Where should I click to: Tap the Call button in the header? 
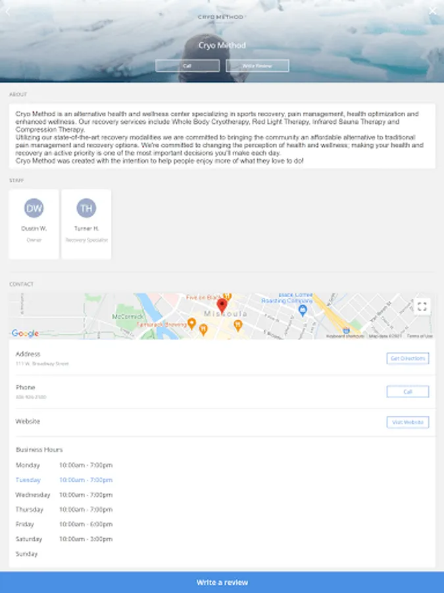click(187, 66)
